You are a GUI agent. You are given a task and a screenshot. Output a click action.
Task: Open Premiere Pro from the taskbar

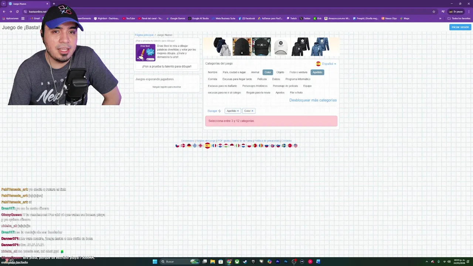pyautogui.click(x=278, y=262)
